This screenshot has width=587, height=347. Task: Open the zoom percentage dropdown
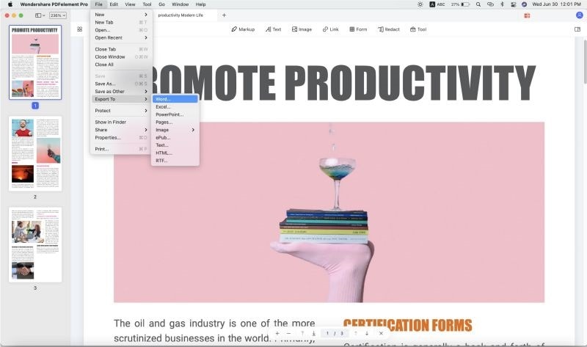click(x=58, y=15)
